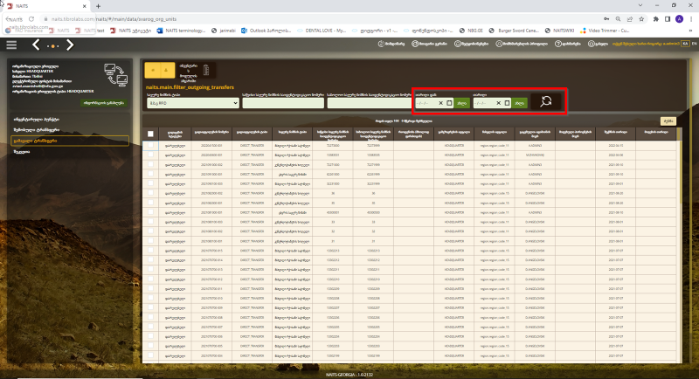Go forward with the right chevron arrow

[x=70, y=45]
